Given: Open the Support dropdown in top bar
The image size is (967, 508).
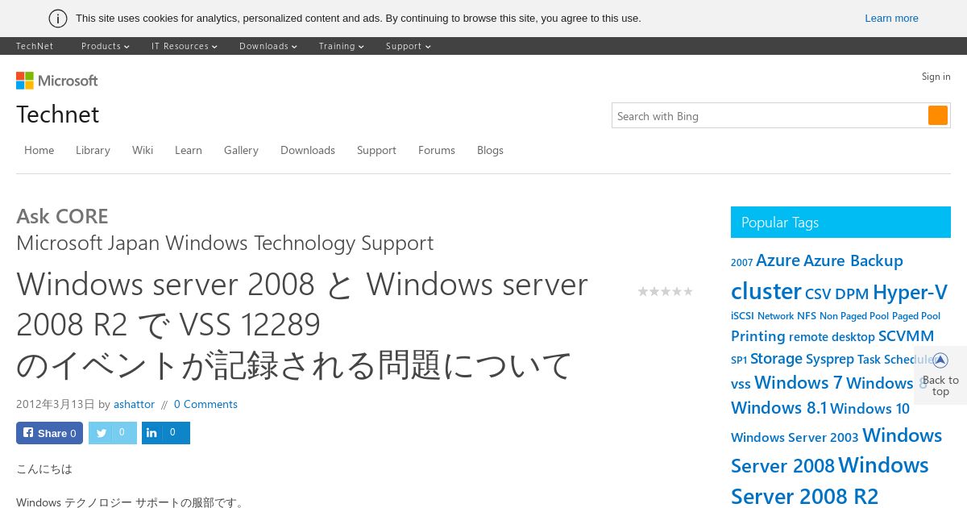Looking at the screenshot, I should click(408, 46).
